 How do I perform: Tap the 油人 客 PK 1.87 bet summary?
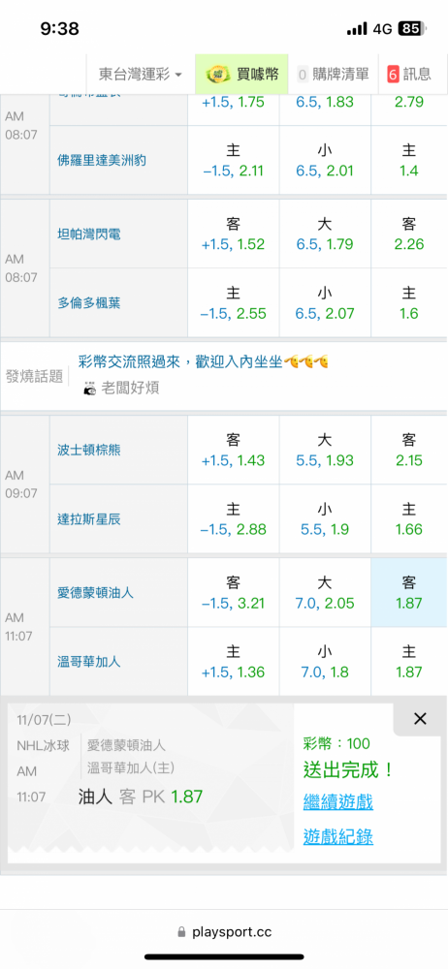point(141,797)
